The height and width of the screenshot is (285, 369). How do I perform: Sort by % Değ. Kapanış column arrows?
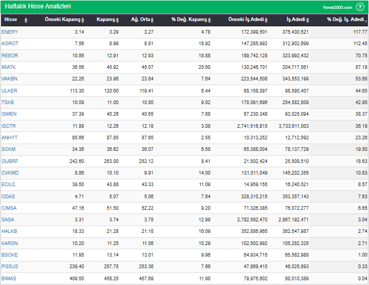pos(209,20)
